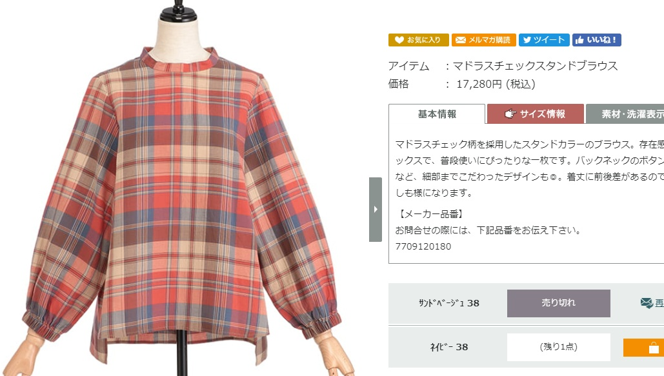Select the サンドベージュ 38 variant row

526,304
